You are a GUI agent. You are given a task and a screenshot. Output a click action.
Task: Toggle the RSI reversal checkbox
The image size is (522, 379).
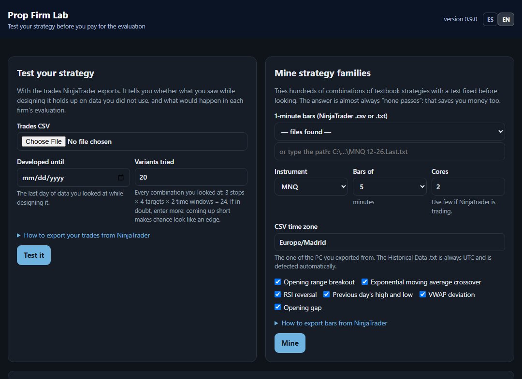click(277, 295)
